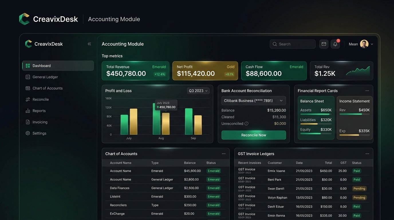The image size is (394, 220).
Task: Click the Unreconciled info icon
Action: [247, 123]
